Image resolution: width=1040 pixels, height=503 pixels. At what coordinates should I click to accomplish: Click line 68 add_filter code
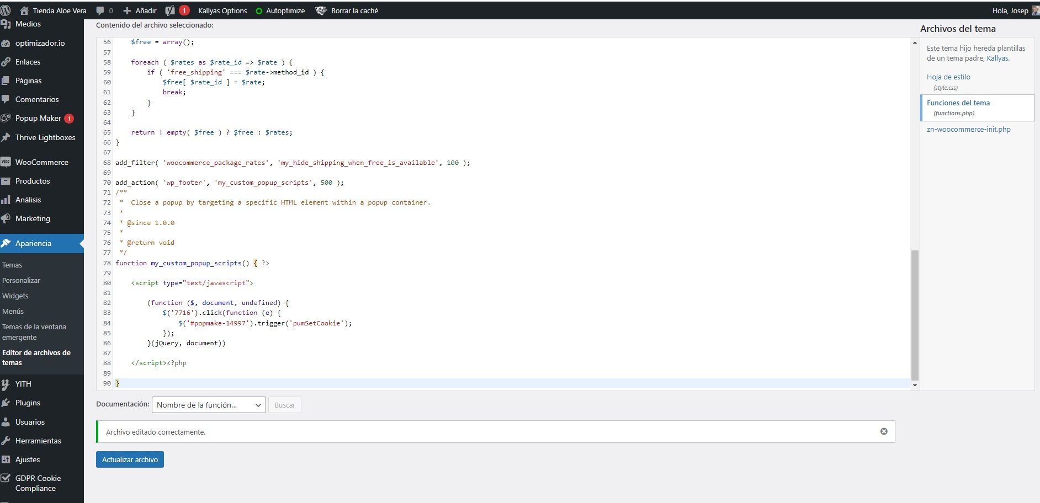(x=293, y=163)
